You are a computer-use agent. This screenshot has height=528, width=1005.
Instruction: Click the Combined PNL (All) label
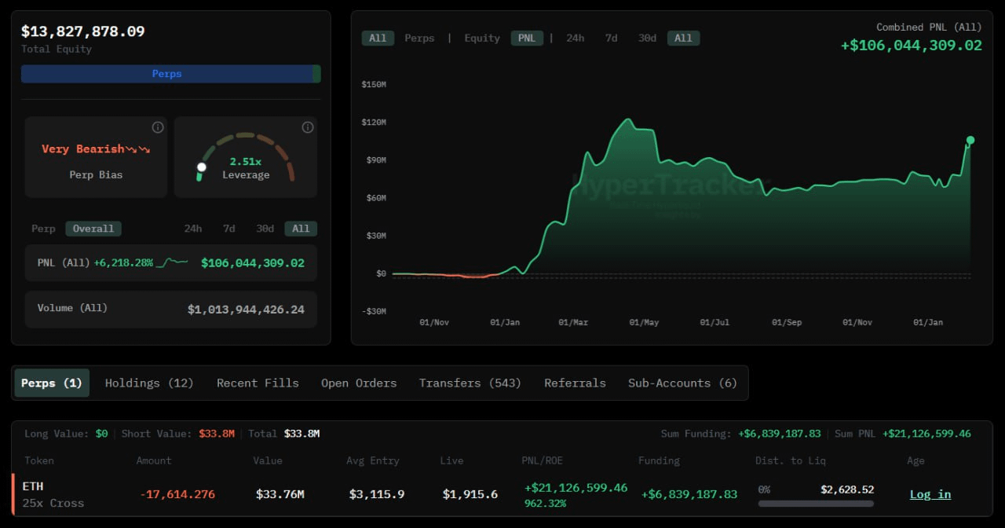click(x=929, y=27)
